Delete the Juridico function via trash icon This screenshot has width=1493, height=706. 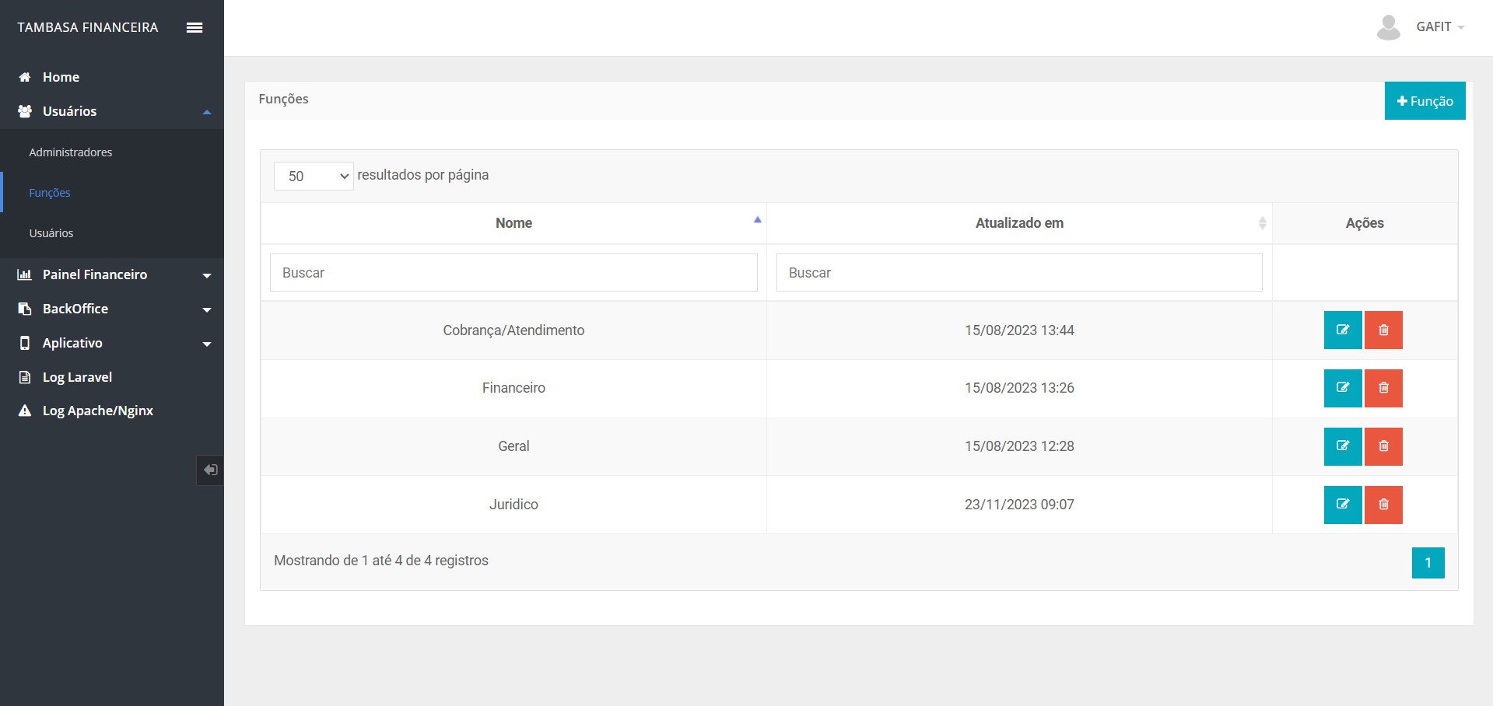[1383, 505]
